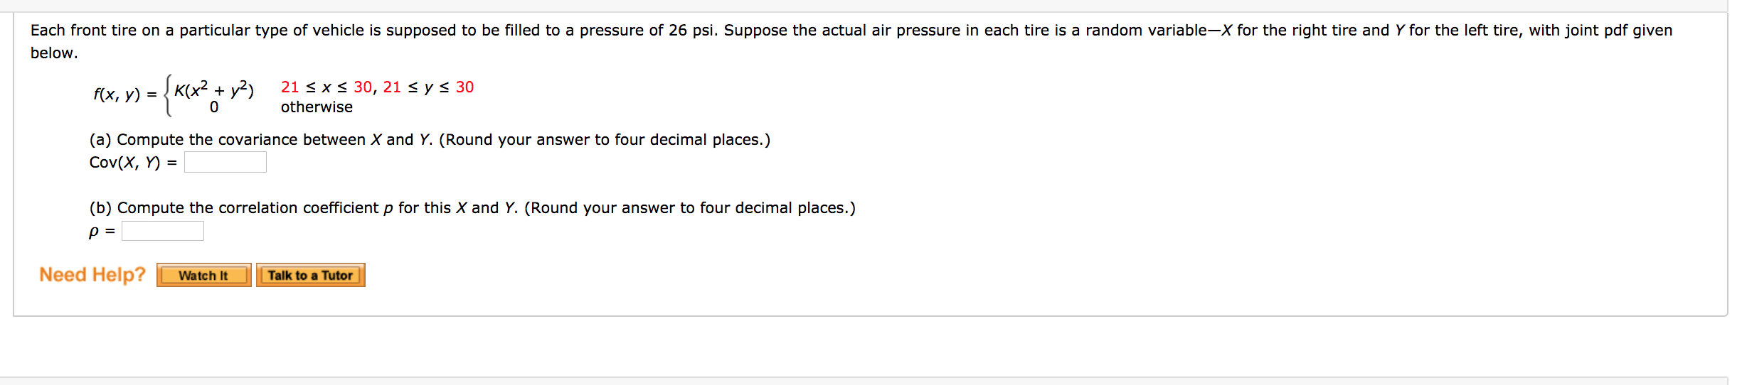Click the word below. on second line
The image size is (1747, 385).
(54, 53)
